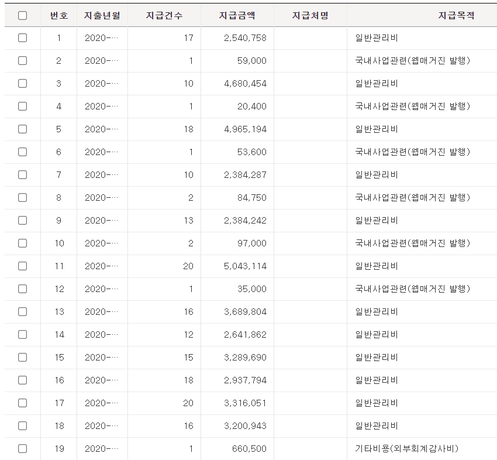Viewport: 497px width, 460px height.
Task: Select the amount 3,289,690
Action: pyautogui.click(x=245, y=358)
